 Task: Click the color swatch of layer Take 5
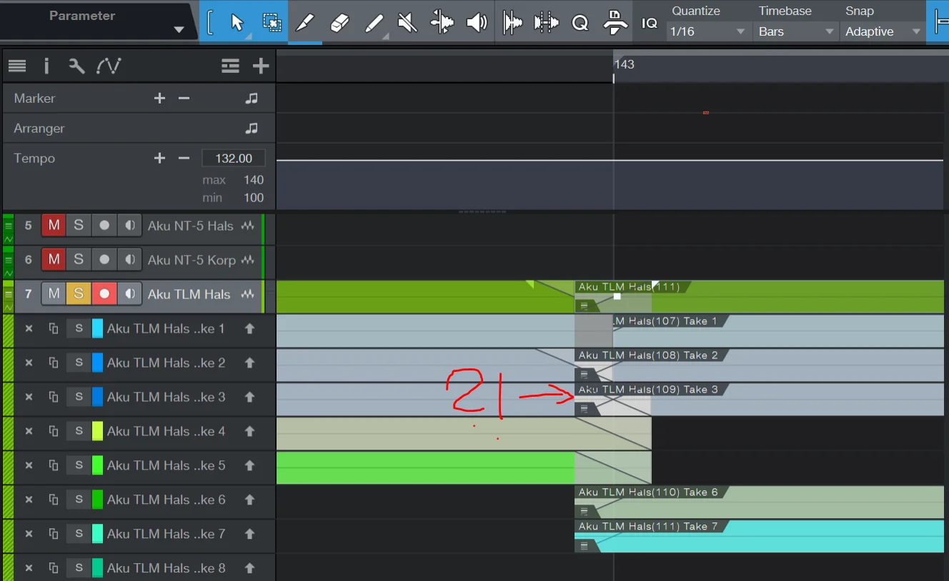[x=98, y=465]
